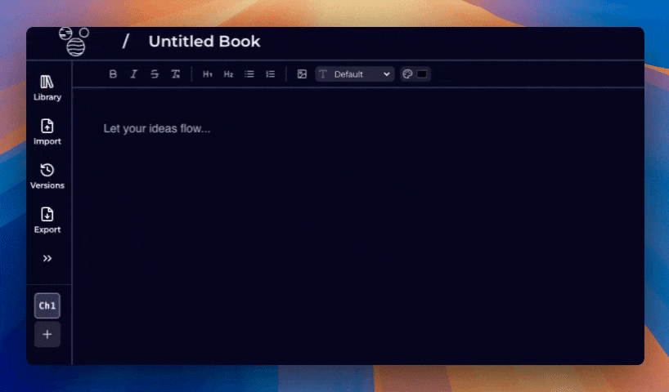669x392 pixels.
Task: Open the Import option
Action: [47, 132]
